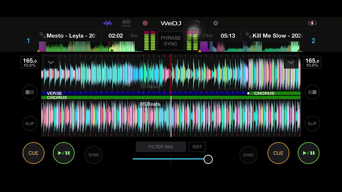Viewport: 342px width, 192px height.
Task: Click the deck 2 track overview waveform
Action: pyautogui.click(x=251, y=46)
